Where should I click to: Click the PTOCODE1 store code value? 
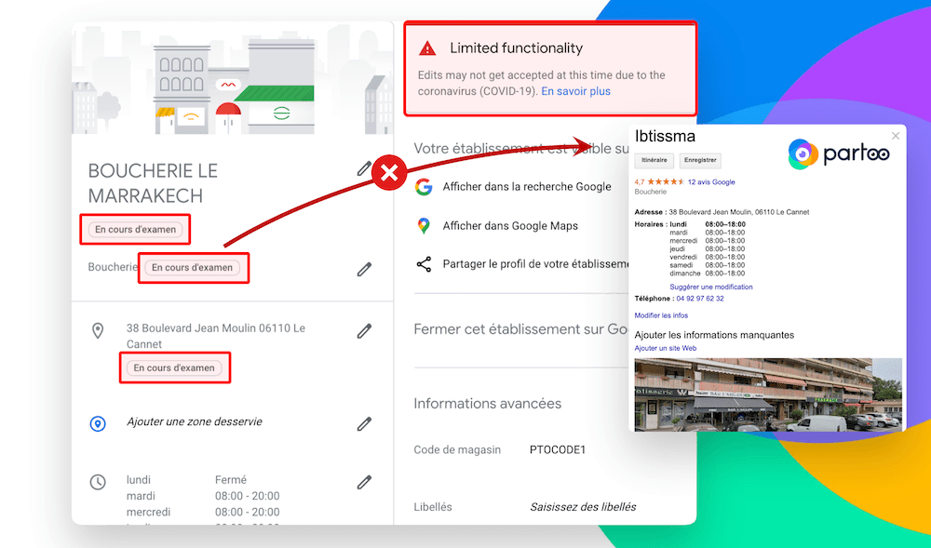click(558, 449)
